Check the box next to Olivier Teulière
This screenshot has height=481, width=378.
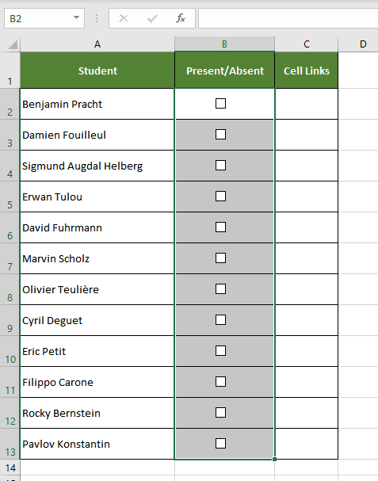(x=220, y=289)
